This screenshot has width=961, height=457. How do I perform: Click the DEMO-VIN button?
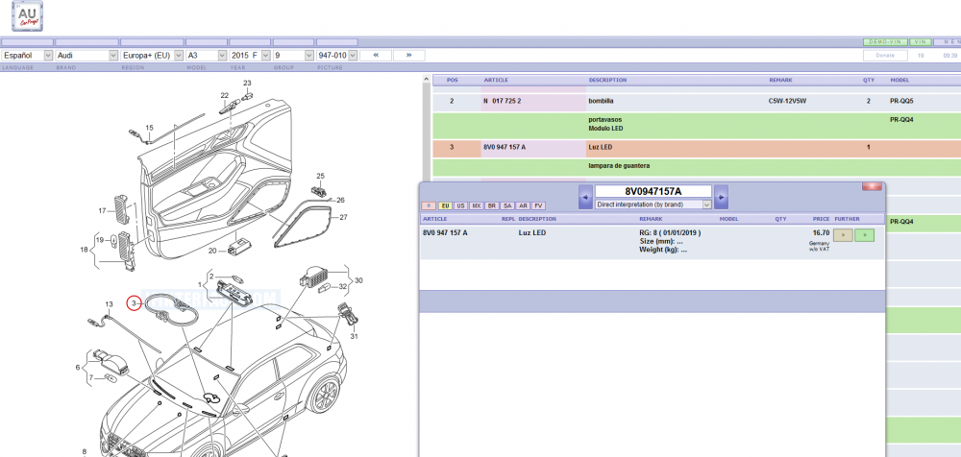click(885, 42)
